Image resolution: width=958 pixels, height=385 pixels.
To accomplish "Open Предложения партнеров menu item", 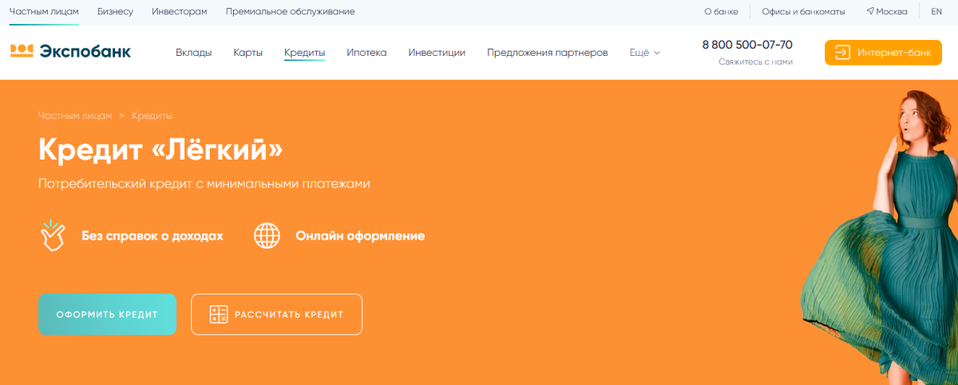I will click(x=548, y=53).
